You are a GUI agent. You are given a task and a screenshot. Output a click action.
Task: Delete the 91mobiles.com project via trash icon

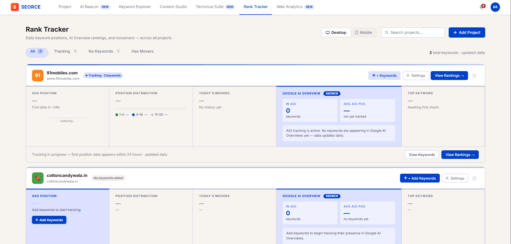click(474, 76)
